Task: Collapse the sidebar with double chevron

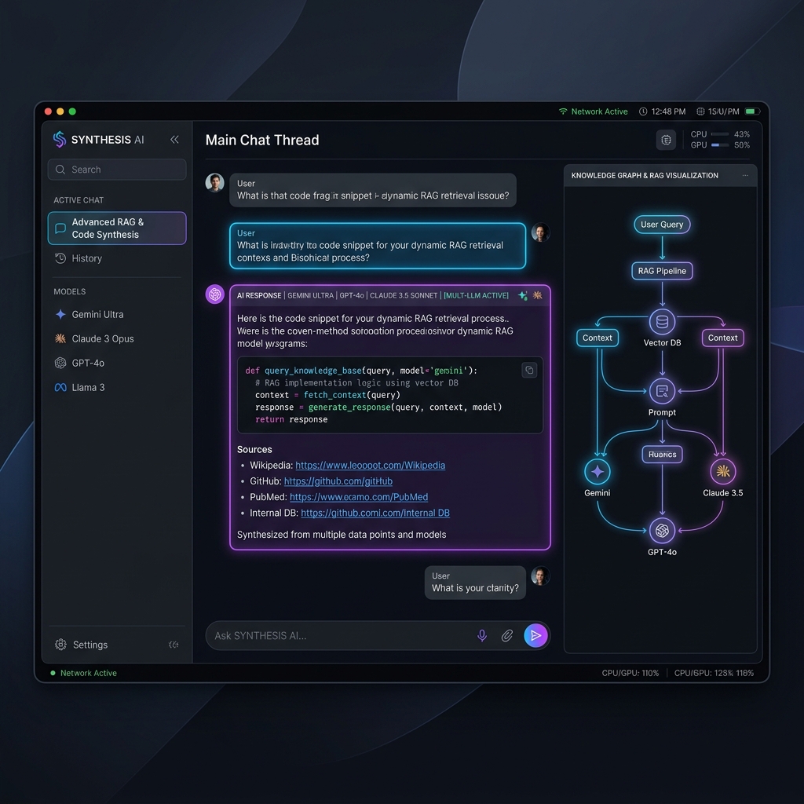Action: click(x=174, y=140)
